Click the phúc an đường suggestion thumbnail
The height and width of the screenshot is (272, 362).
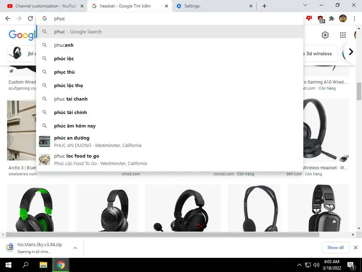pyautogui.click(x=45, y=141)
